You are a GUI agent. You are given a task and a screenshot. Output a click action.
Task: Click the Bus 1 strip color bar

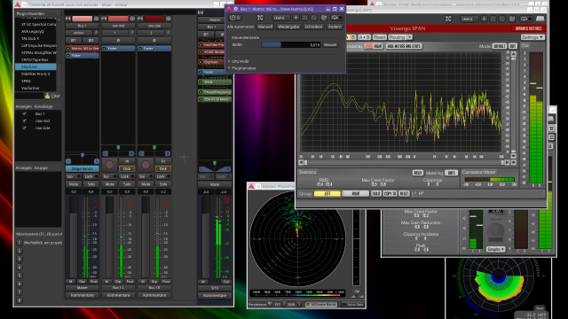click(x=83, y=19)
